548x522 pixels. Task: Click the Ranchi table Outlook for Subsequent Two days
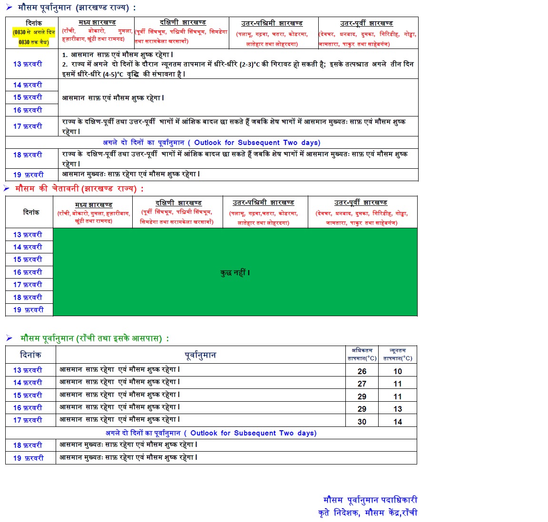(211, 433)
